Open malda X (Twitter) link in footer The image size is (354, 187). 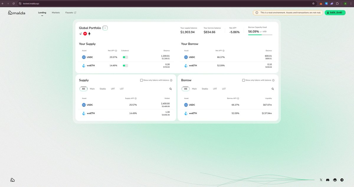point(321,180)
